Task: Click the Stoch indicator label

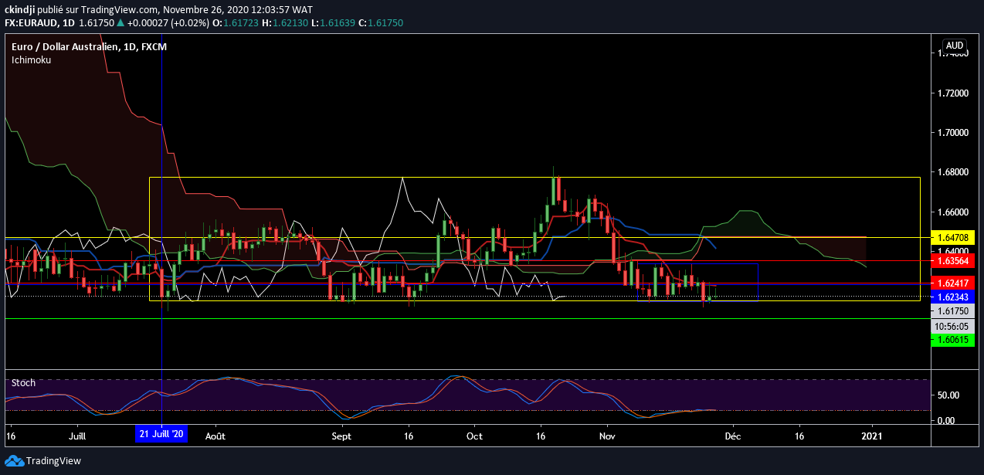Action: [23, 382]
